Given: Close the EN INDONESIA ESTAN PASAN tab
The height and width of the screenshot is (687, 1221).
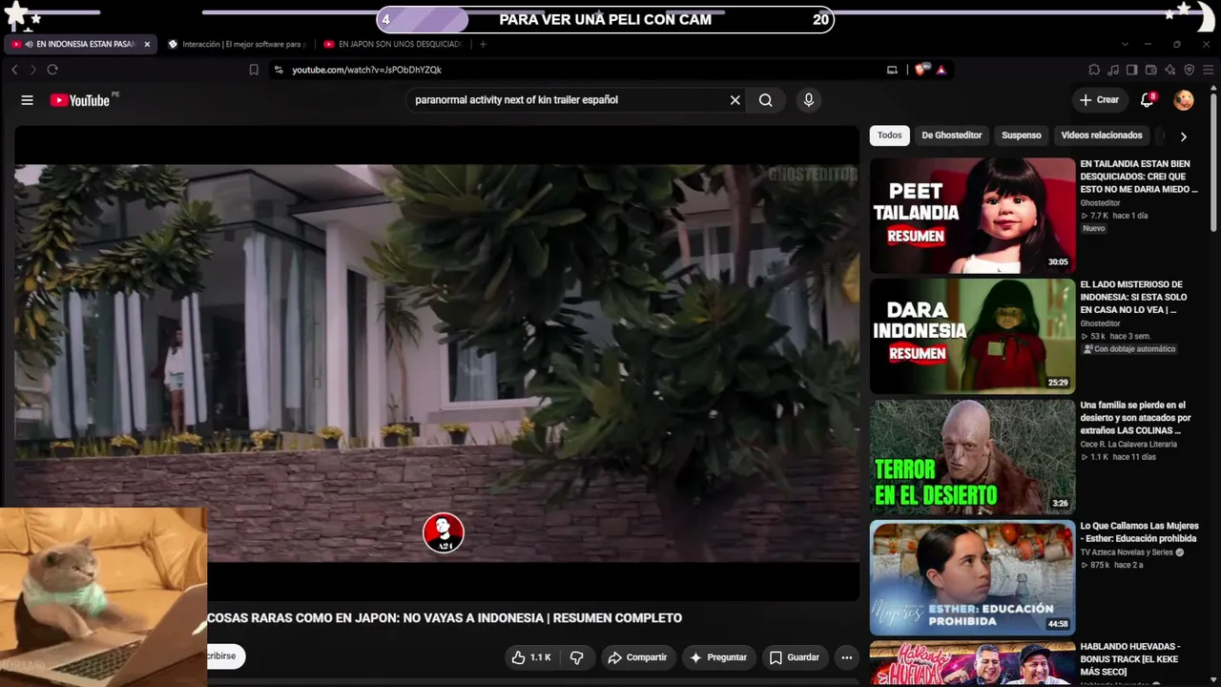Looking at the screenshot, I should (x=147, y=44).
